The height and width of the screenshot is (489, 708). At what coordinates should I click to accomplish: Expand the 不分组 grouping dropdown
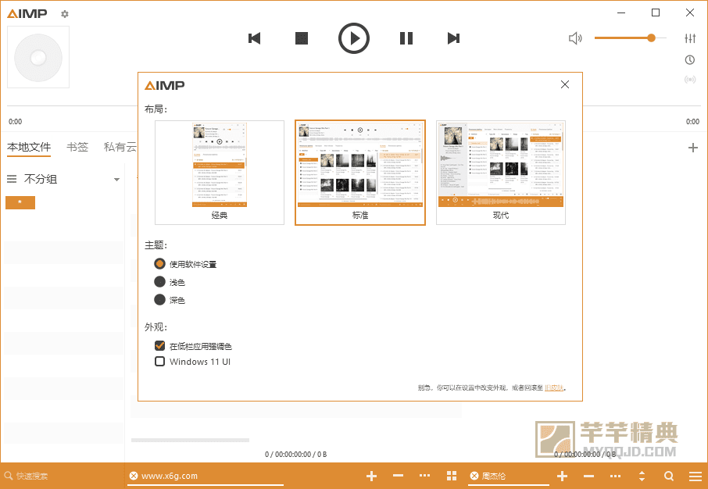[x=116, y=180]
